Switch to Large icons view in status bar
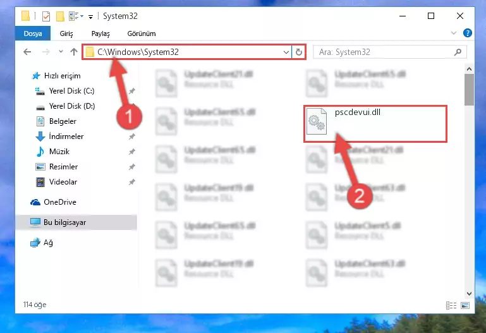 (465, 305)
